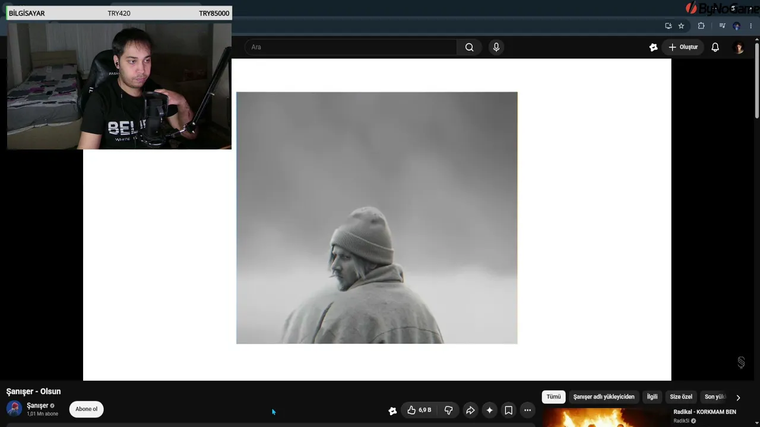This screenshot has height=427, width=760.
Task: Open the media control icon in Chrome toolbar
Action: pos(722,26)
